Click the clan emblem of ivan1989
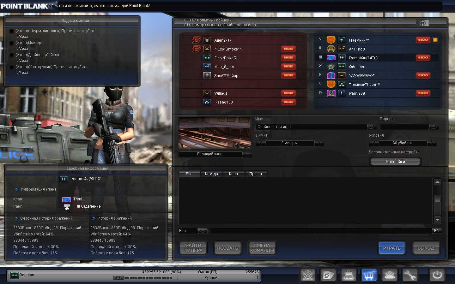Image resolution: width=455 pixels, height=284 pixels. point(331,93)
